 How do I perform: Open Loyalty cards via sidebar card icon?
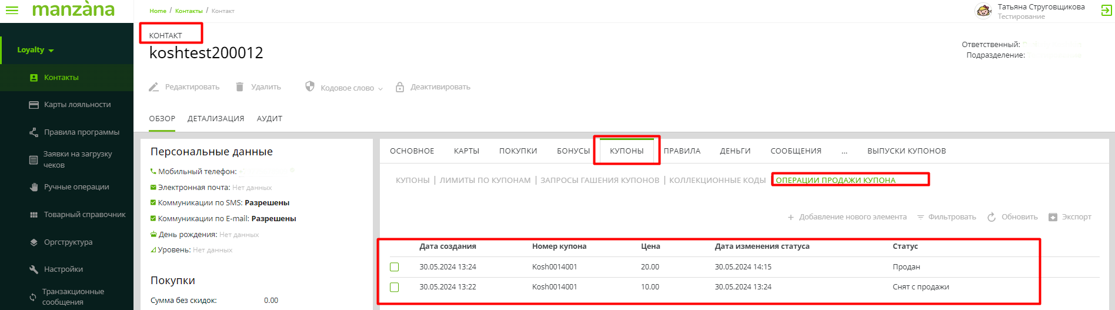coord(34,105)
